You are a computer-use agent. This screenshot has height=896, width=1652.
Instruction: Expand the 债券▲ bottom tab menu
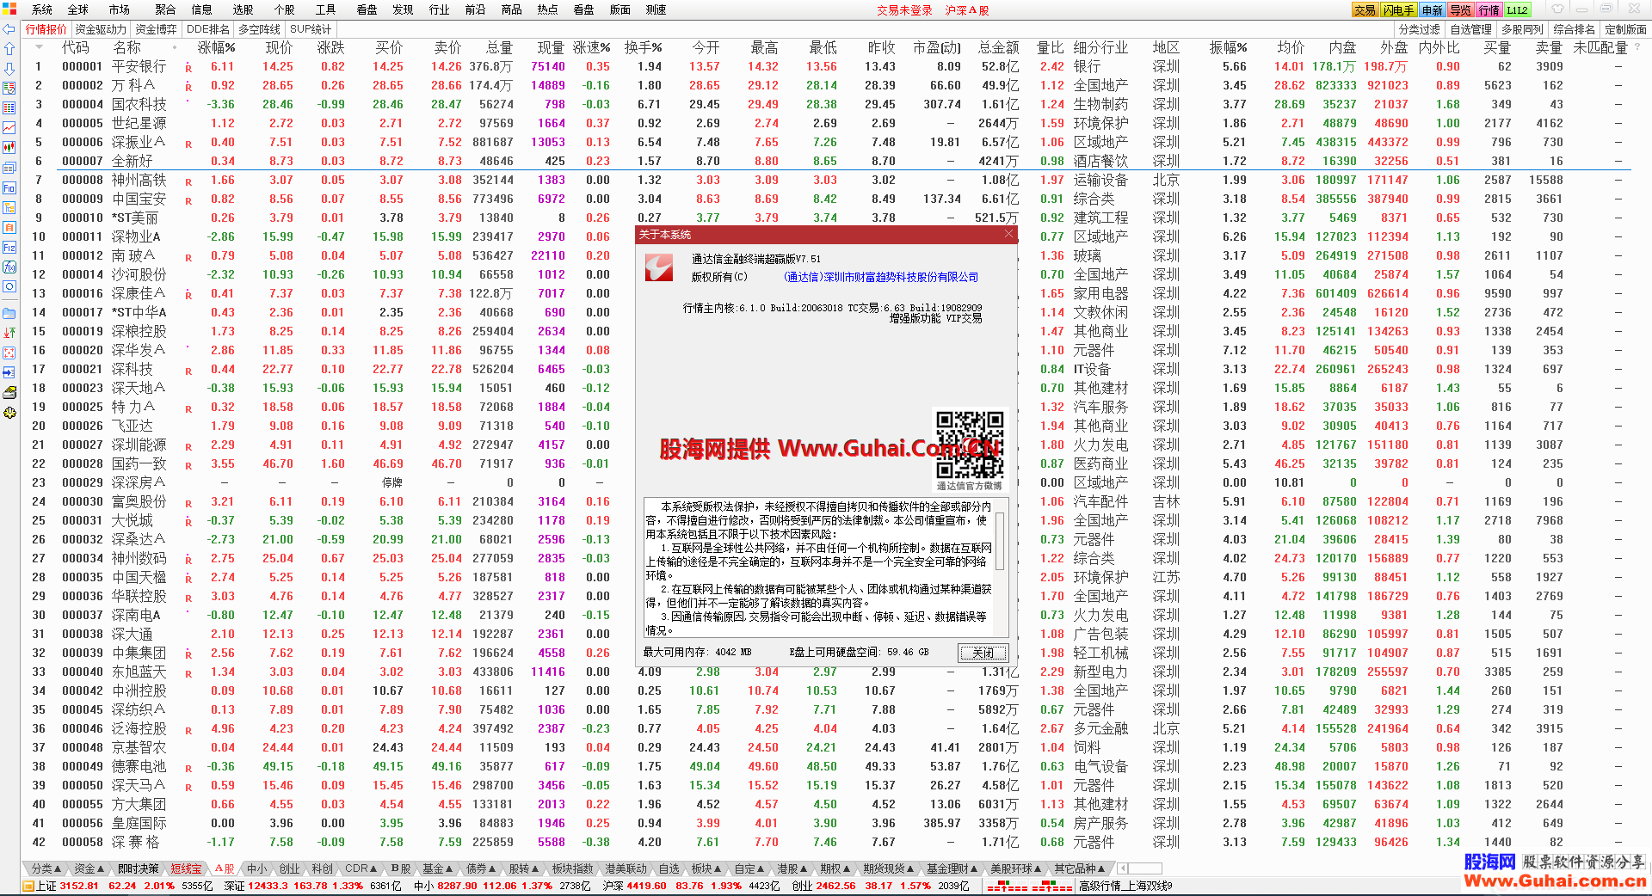click(x=481, y=868)
